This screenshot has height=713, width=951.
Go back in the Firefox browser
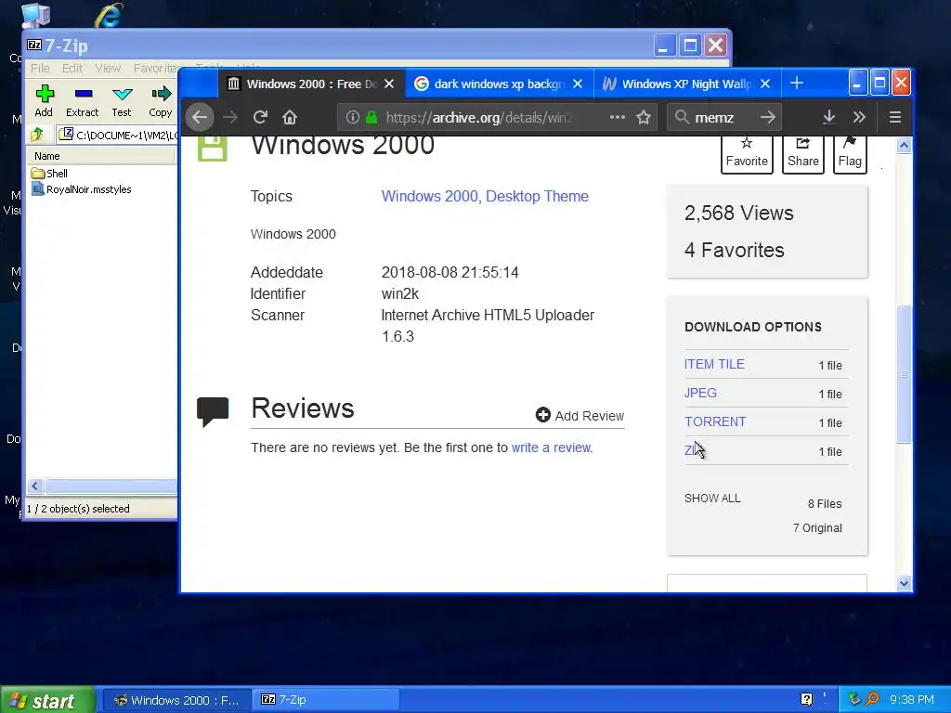[x=200, y=117]
